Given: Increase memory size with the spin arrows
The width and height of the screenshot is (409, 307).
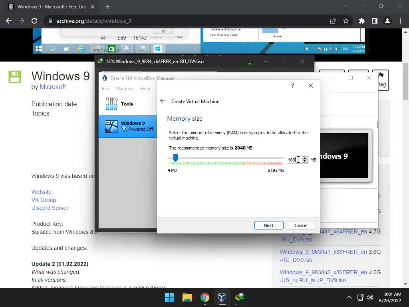Looking at the screenshot, I should pyautogui.click(x=305, y=158).
